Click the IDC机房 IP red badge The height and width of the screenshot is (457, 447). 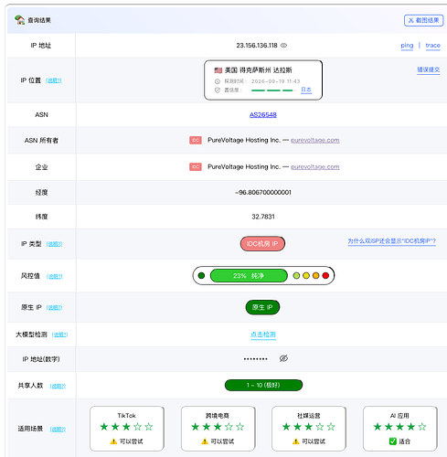pyautogui.click(x=262, y=244)
